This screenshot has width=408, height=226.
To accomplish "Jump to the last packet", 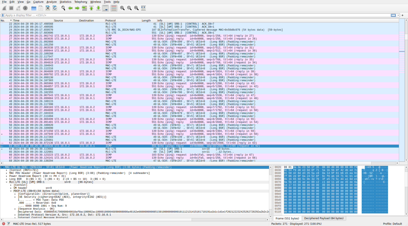I will (98, 8).
